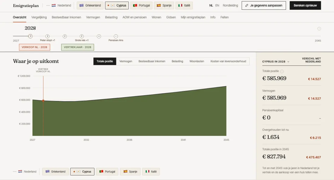334x180 pixels.
Task: Click the Spanish flag in bottom country row
Action: [125, 171]
